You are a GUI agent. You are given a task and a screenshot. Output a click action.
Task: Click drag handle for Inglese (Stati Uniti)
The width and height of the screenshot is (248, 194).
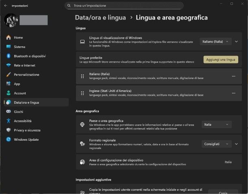point(83,93)
